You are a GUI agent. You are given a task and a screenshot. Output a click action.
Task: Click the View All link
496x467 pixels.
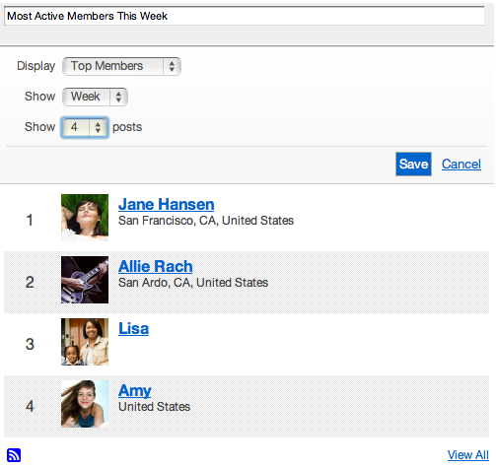coord(468,455)
